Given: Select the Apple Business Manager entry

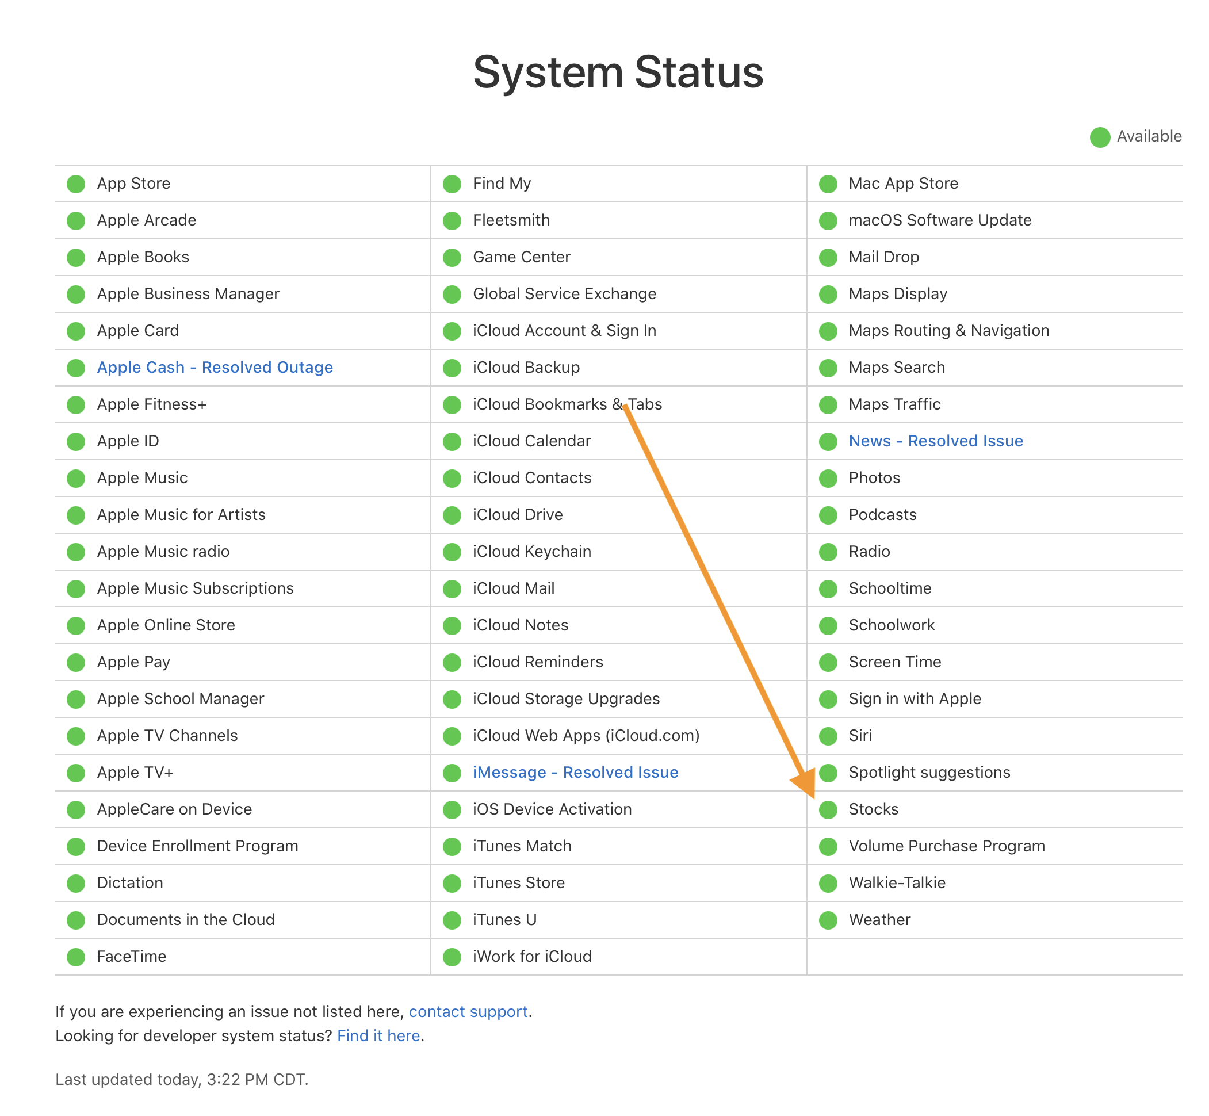Looking at the screenshot, I should click(x=188, y=293).
